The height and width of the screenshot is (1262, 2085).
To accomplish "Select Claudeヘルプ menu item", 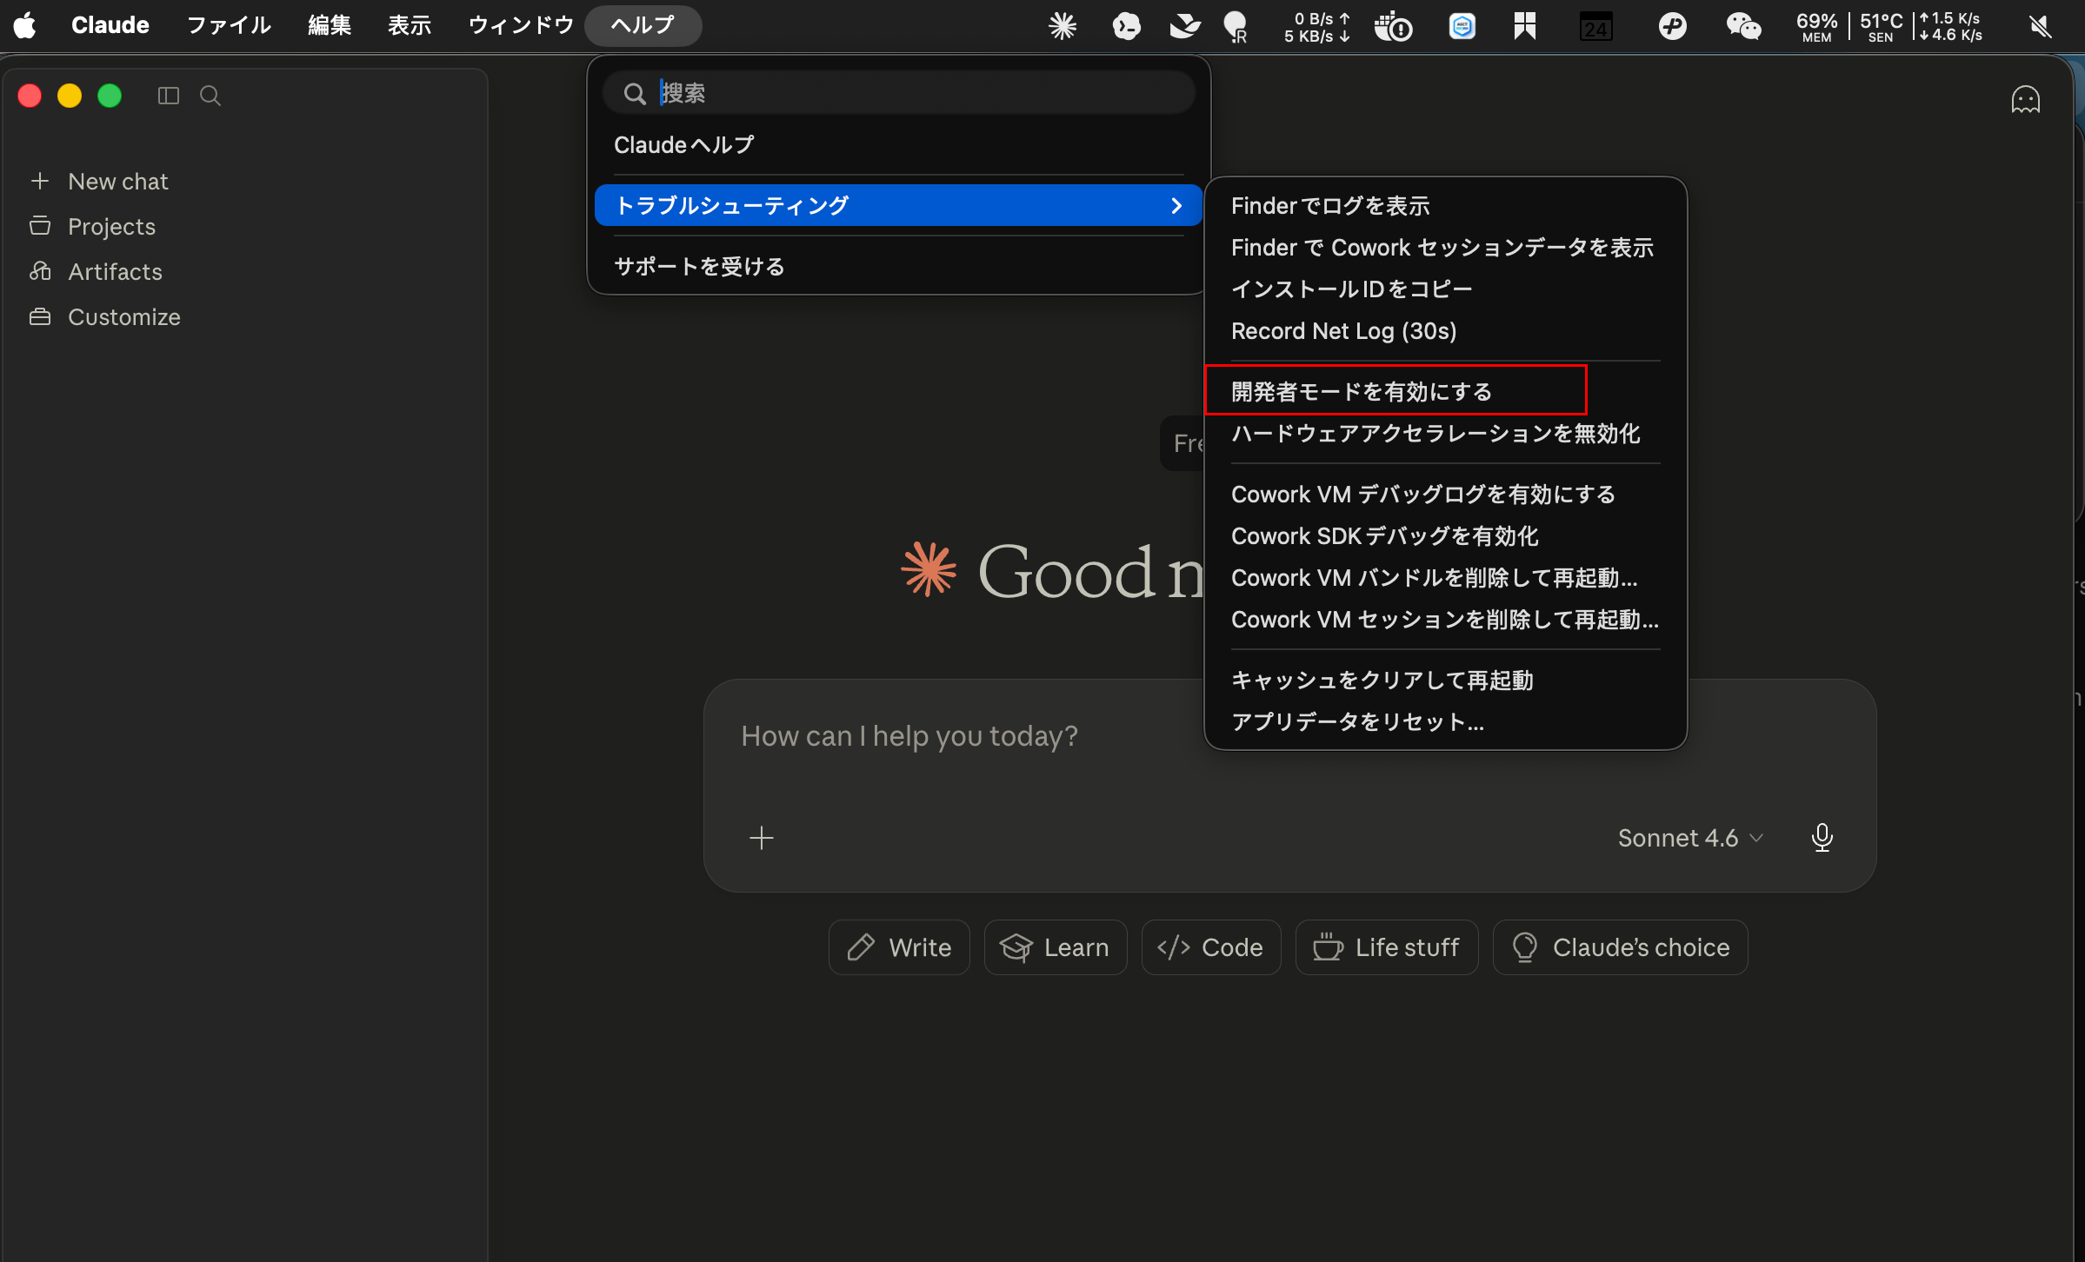I will point(898,144).
